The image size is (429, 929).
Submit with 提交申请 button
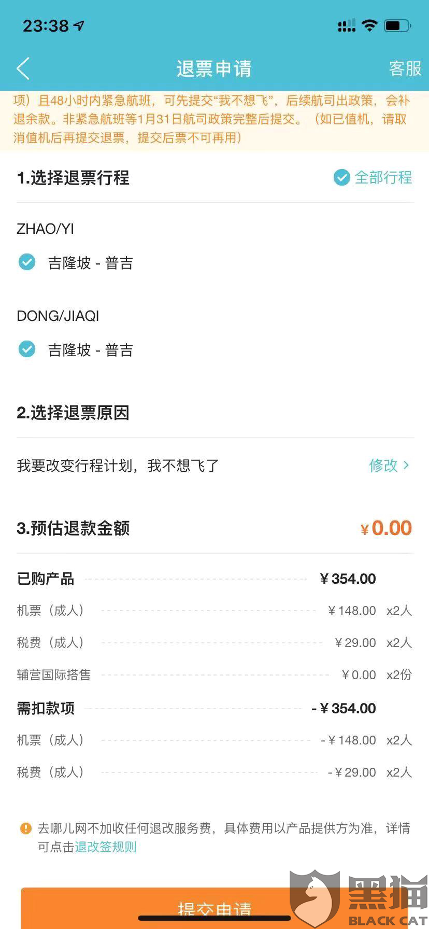point(214,908)
